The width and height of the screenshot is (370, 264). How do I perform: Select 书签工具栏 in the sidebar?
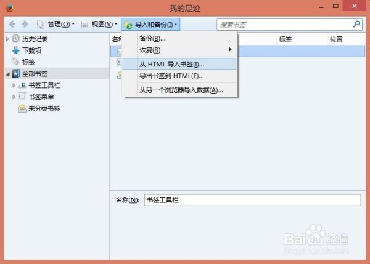pos(44,86)
